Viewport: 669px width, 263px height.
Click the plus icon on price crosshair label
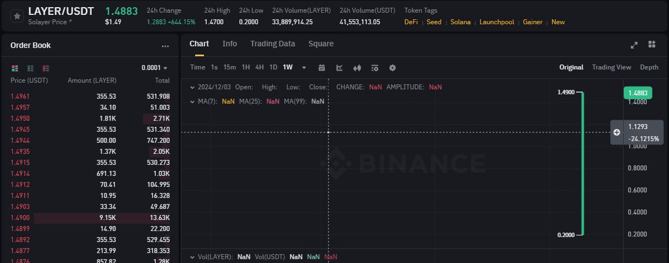617,132
